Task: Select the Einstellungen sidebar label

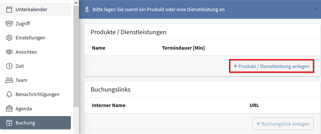Action: click(30, 38)
